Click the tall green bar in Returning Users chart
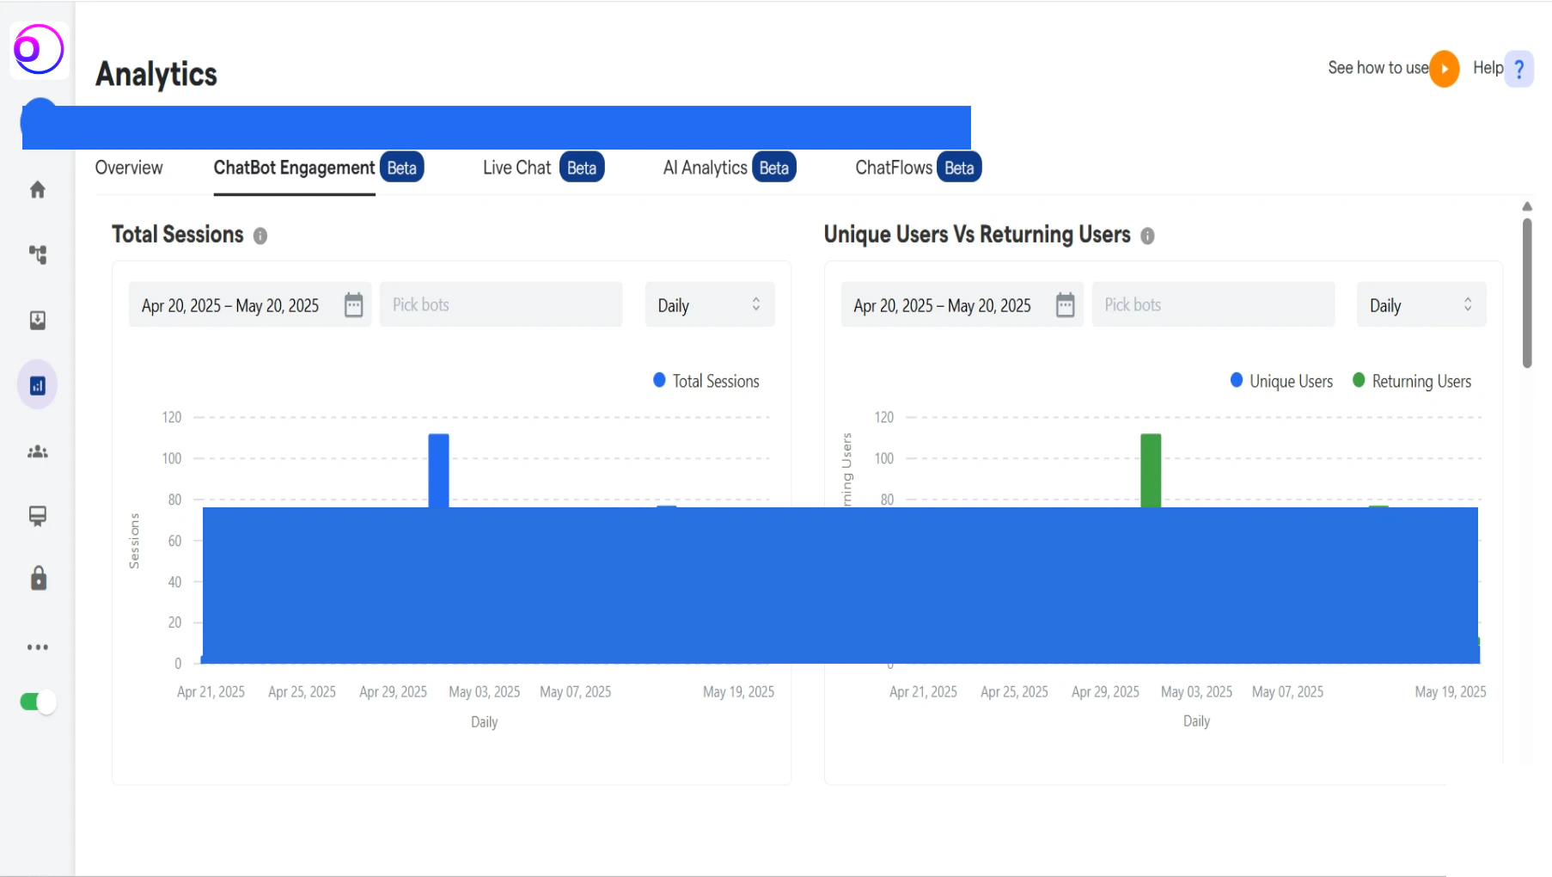Screen dimensions: 1552x877 [x=1151, y=470]
